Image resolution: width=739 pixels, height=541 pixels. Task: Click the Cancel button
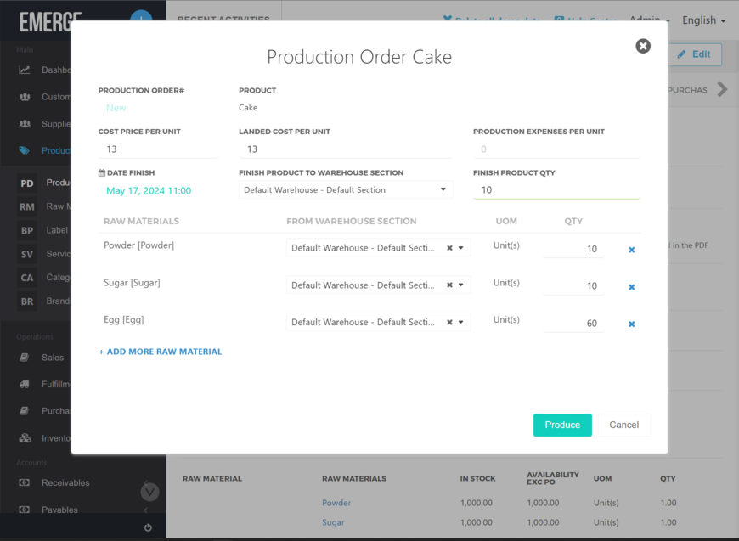(623, 425)
